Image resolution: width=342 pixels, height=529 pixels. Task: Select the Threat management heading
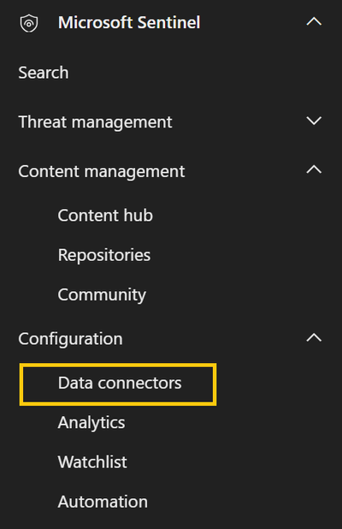pos(95,122)
